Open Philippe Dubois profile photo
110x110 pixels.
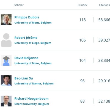pos(6,20)
